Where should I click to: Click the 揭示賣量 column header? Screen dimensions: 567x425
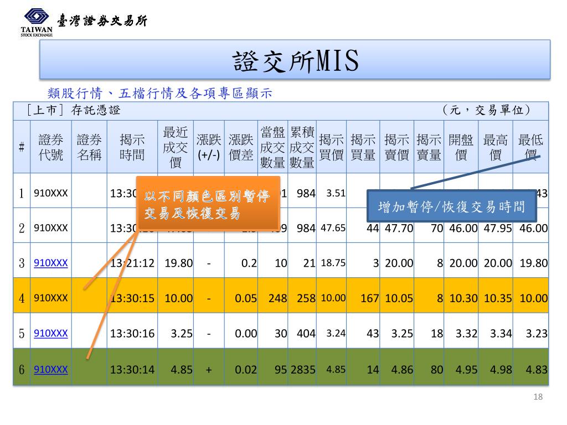coord(429,147)
